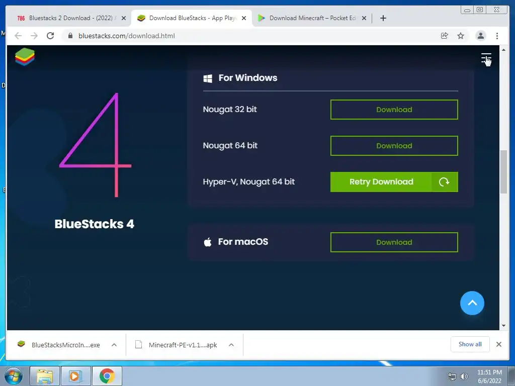Open the network tray icon
This screenshot has width=515, height=386.
452,376
